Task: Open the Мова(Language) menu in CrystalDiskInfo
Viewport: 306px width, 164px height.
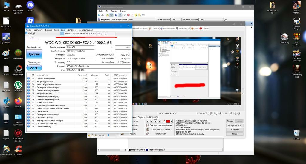Action: coord(86,30)
